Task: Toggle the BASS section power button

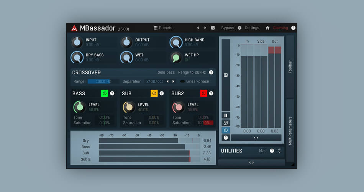Action: pos(105,93)
